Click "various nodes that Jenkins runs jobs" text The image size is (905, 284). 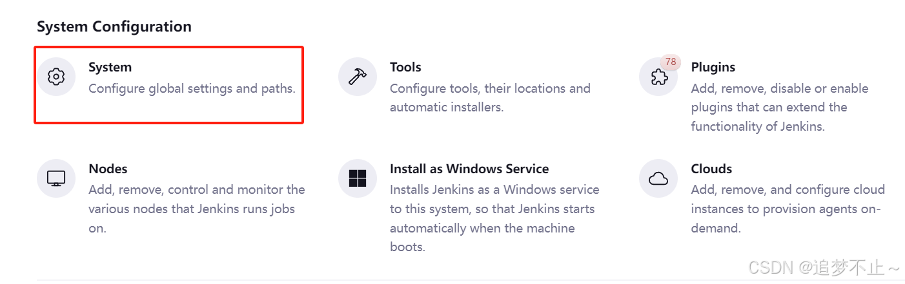tap(192, 209)
